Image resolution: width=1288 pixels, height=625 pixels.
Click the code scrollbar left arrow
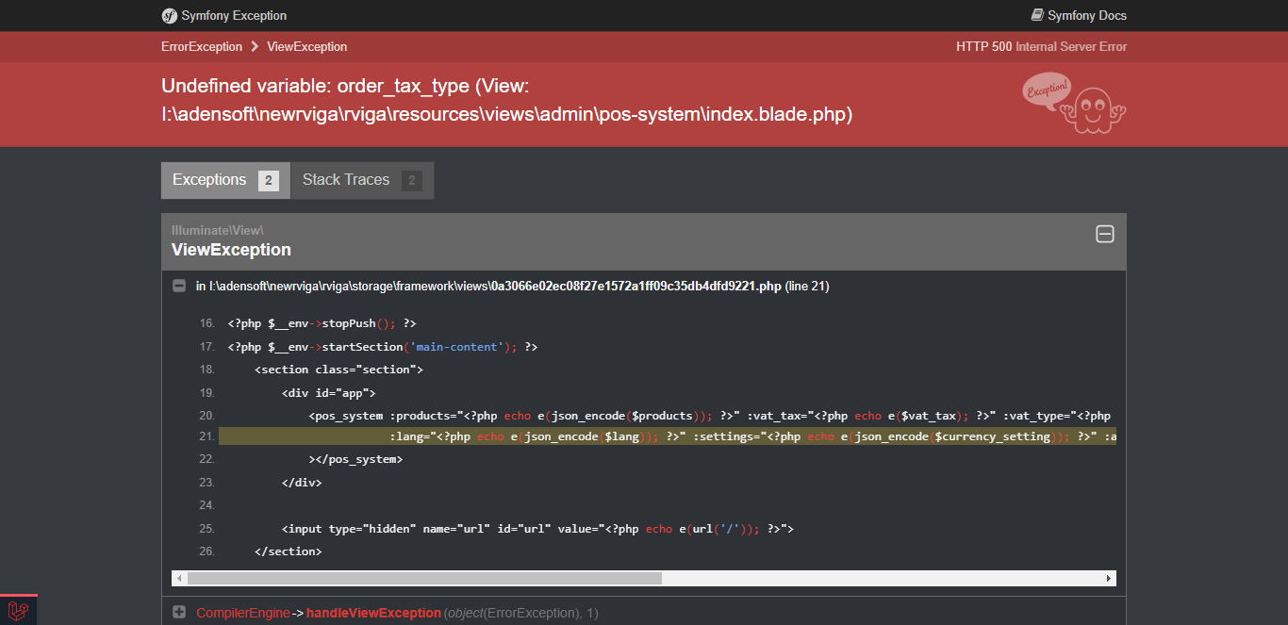[179, 578]
